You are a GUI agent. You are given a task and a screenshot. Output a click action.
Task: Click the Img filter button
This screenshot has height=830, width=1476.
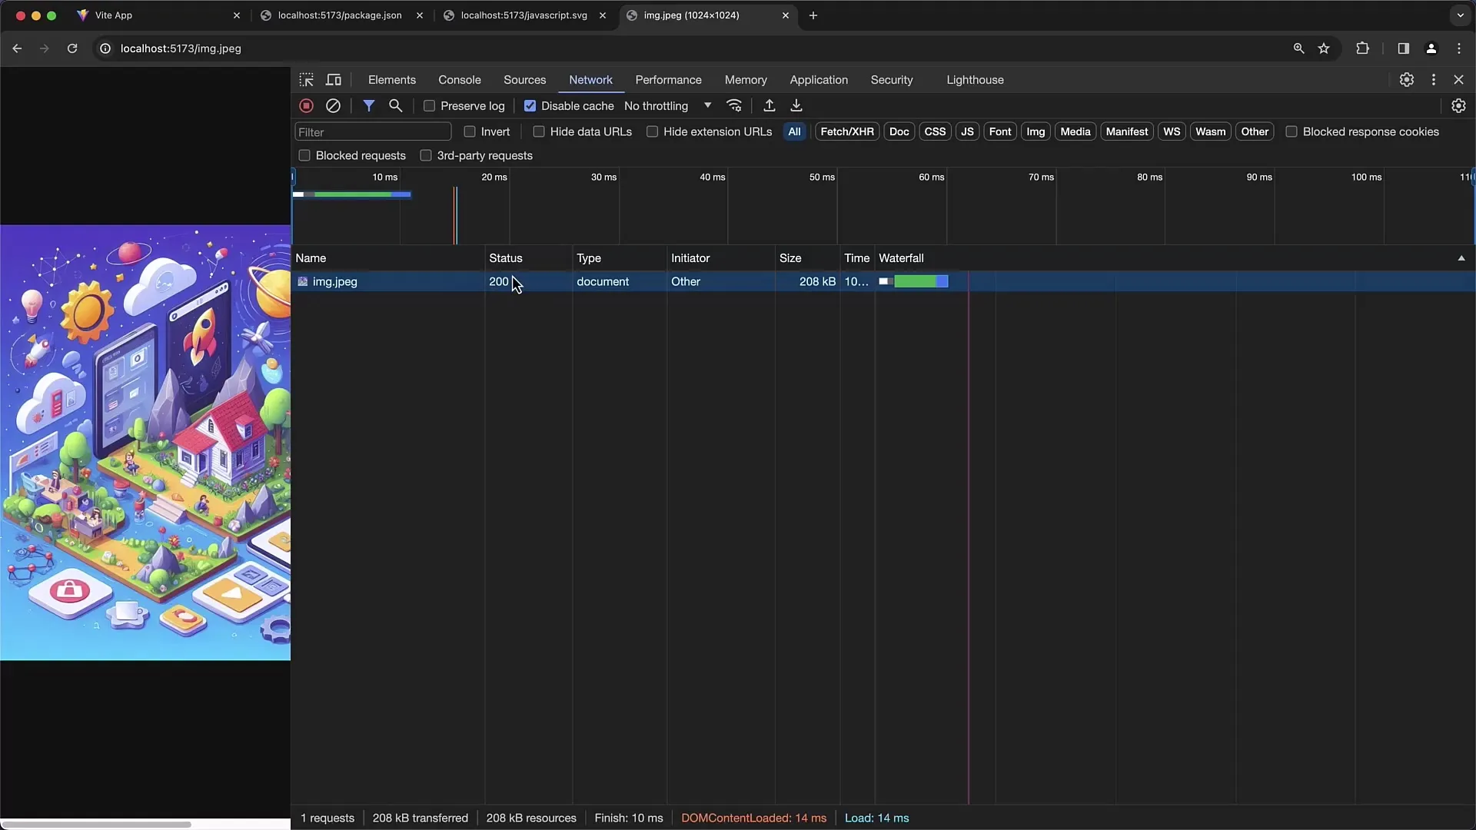[1035, 131]
